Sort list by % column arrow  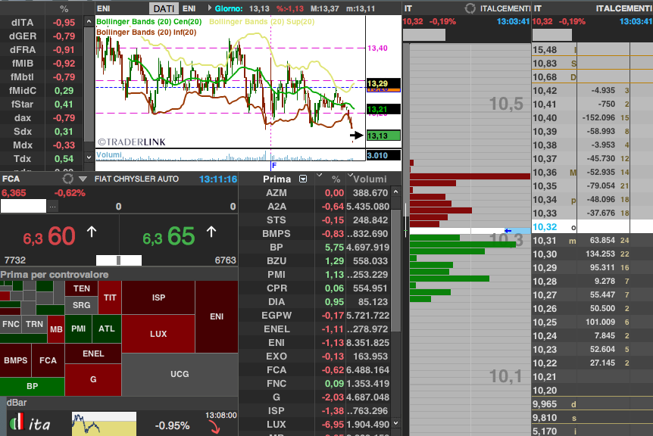[x=320, y=175]
